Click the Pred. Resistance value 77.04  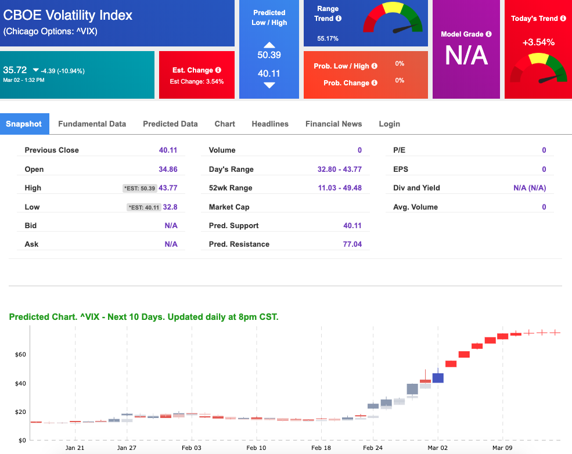[x=352, y=244]
